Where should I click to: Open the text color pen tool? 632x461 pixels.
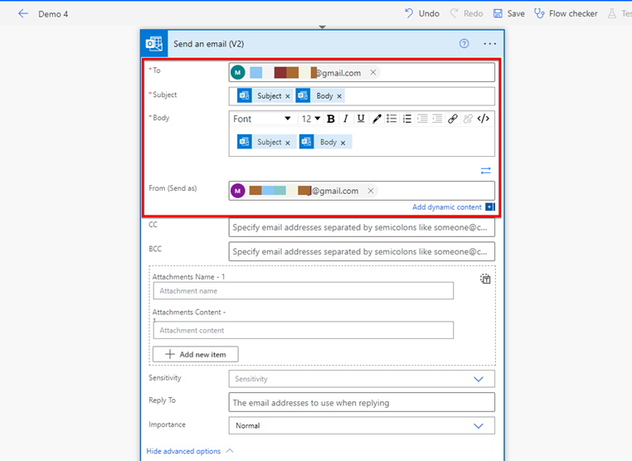377,119
